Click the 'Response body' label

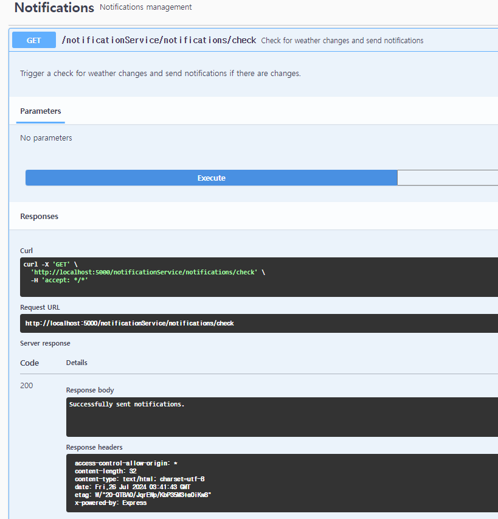coord(90,390)
